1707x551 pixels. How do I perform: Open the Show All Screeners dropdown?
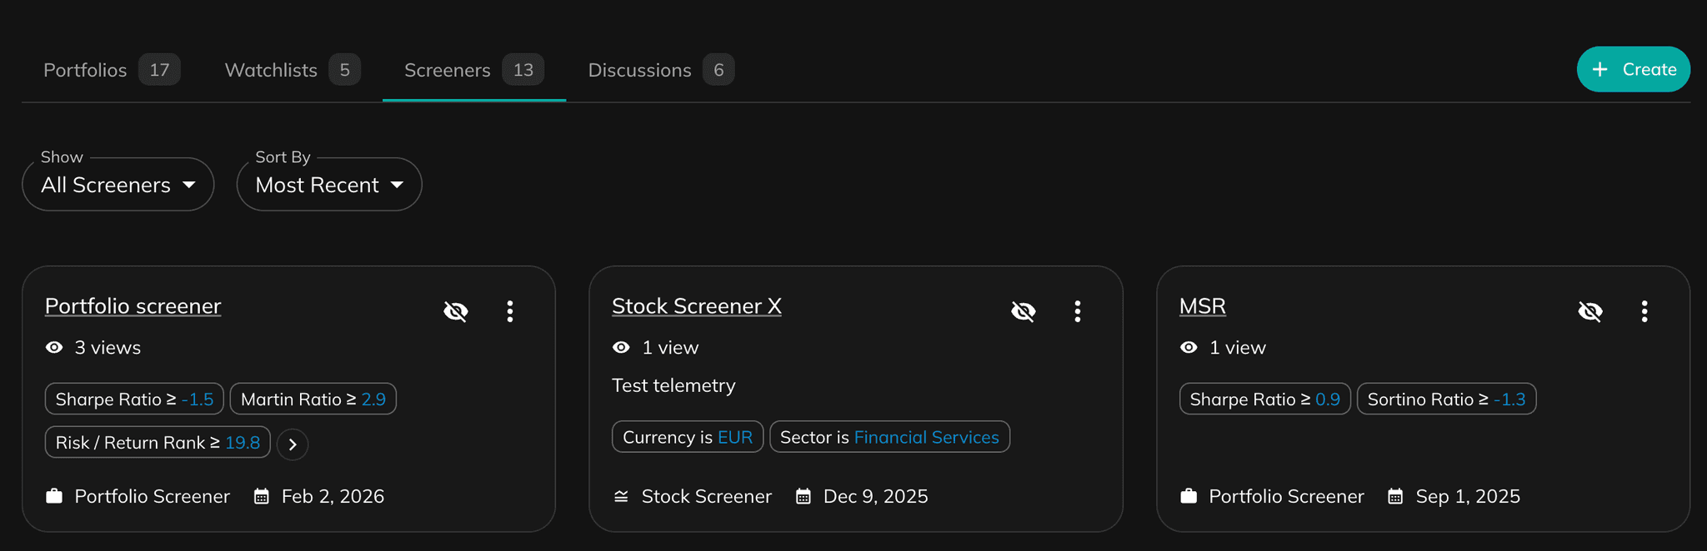[x=118, y=184]
